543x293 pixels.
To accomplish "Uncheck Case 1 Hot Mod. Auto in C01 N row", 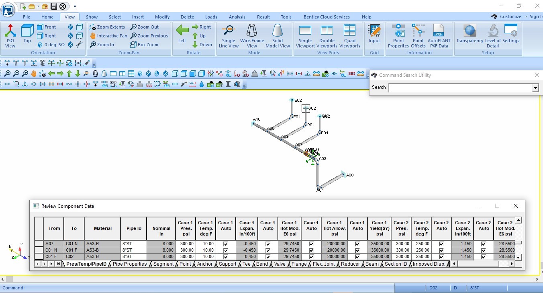I will (311, 250).
